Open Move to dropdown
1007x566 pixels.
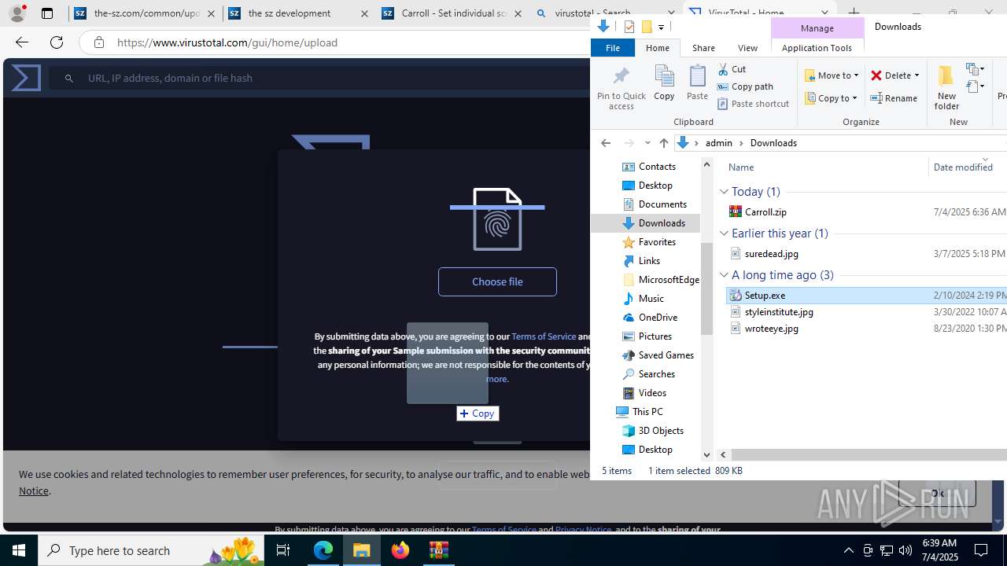click(x=832, y=75)
